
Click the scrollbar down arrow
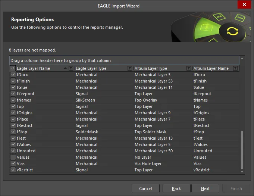click(x=242, y=172)
